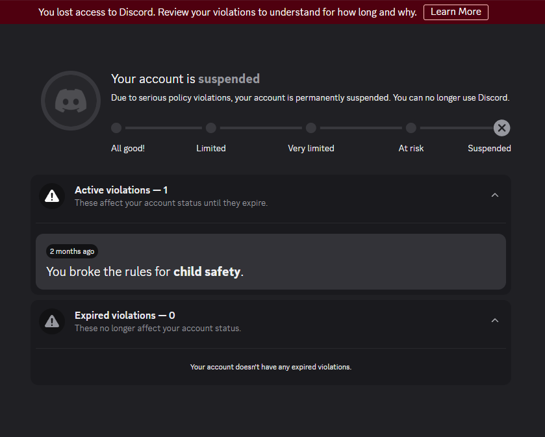This screenshot has height=437, width=545.
Task: Click the Discord logo avatar circle
Action: pyautogui.click(x=71, y=101)
